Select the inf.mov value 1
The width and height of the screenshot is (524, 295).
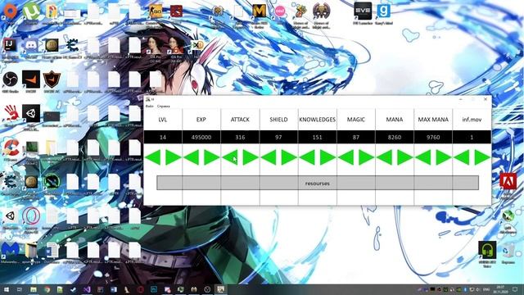[x=472, y=137]
